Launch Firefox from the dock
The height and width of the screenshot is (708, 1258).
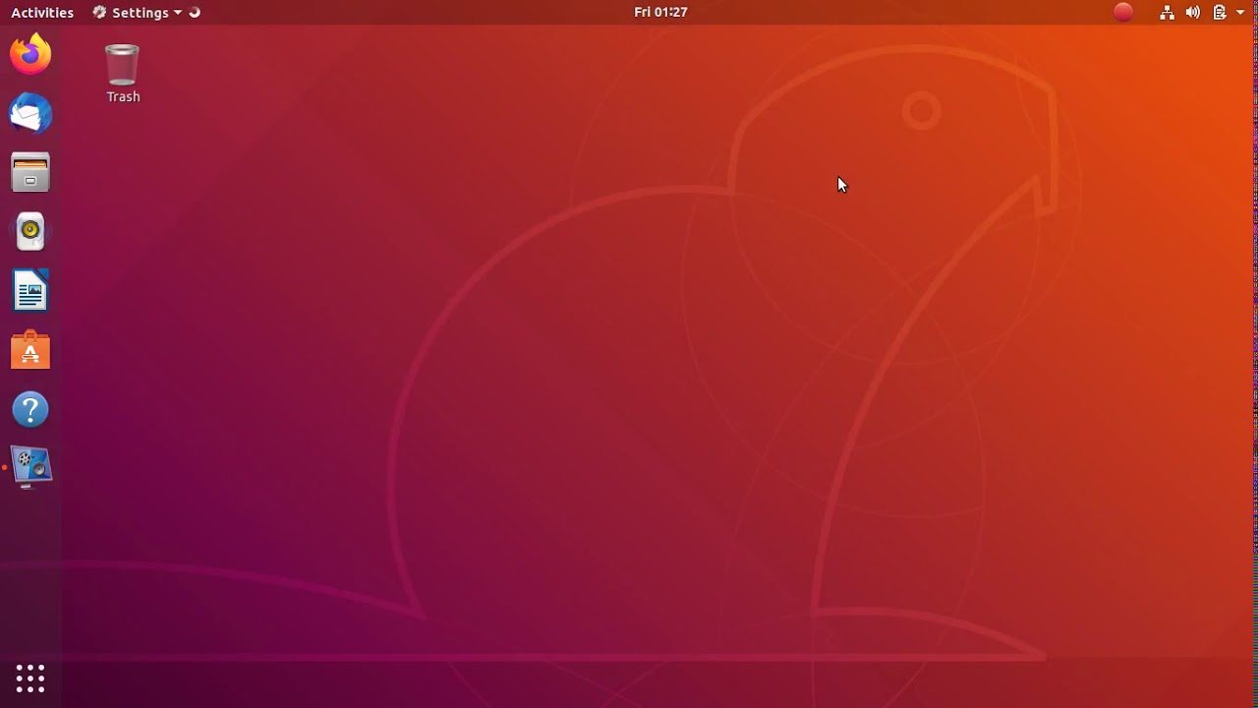(x=30, y=54)
